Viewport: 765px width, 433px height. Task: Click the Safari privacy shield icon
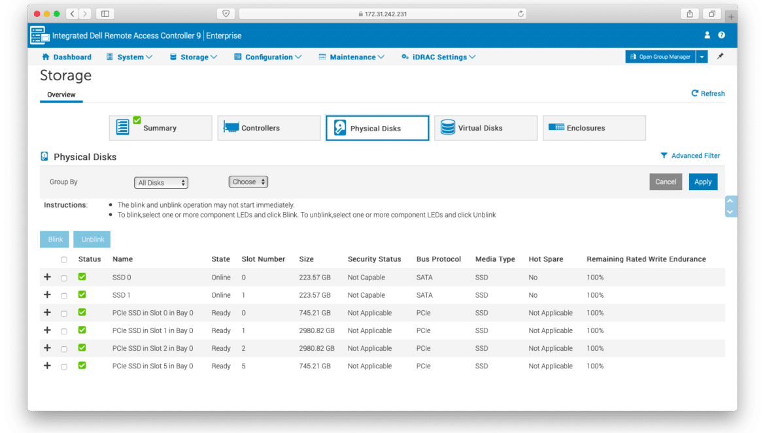point(226,14)
